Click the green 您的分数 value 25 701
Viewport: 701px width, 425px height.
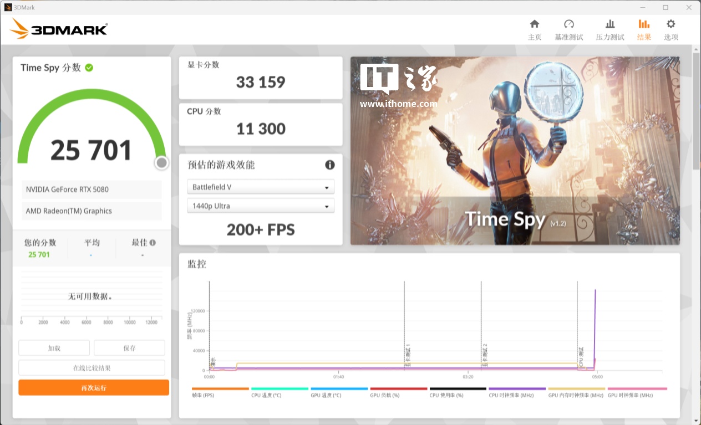coord(39,255)
